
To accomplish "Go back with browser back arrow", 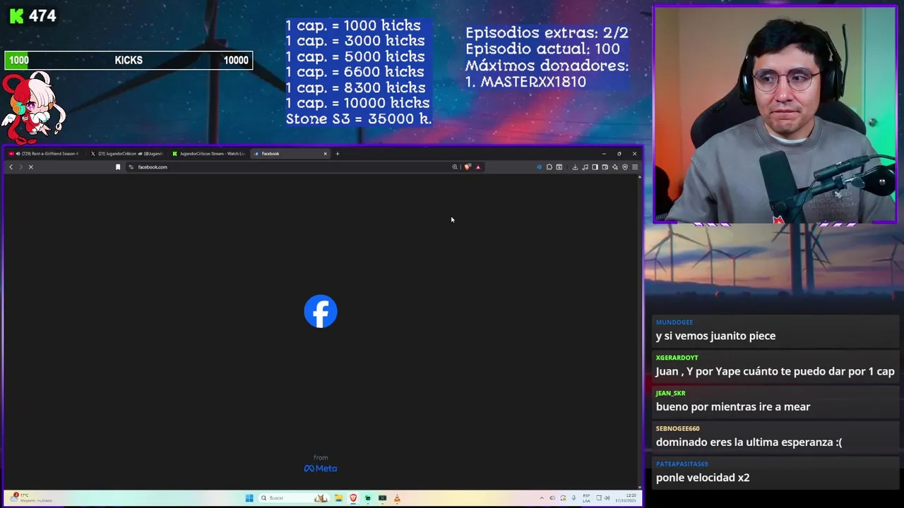I will (x=11, y=167).
